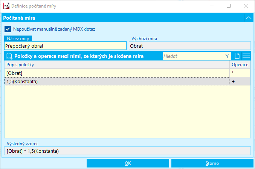255x169 pixels.
Task: Click the filter funnel icon
Action: [x=228, y=56]
